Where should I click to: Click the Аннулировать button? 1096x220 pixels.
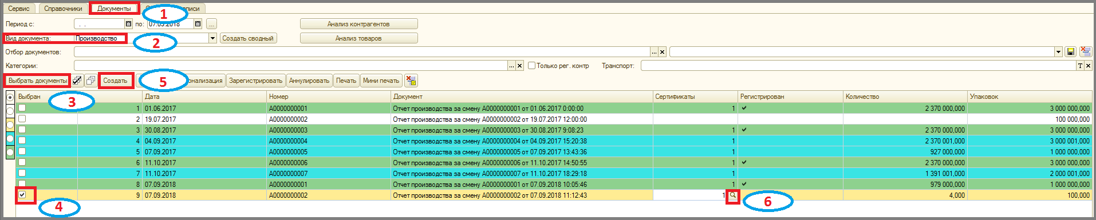pos(309,81)
